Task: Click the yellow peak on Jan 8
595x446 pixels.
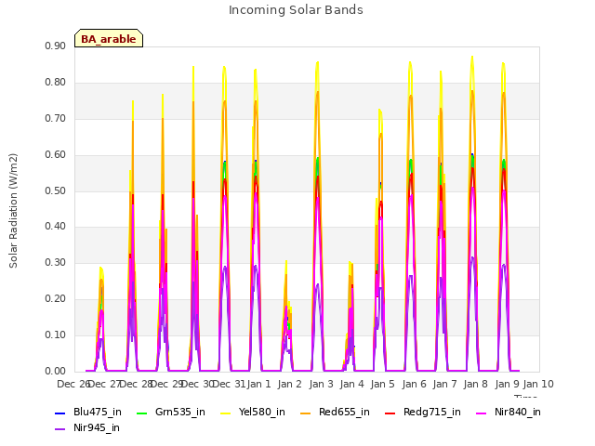Action: (472, 58)
